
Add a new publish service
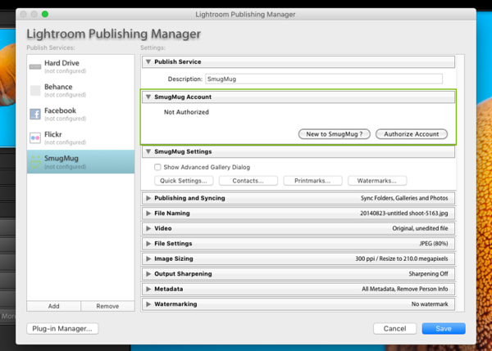[x=53, y=306]
